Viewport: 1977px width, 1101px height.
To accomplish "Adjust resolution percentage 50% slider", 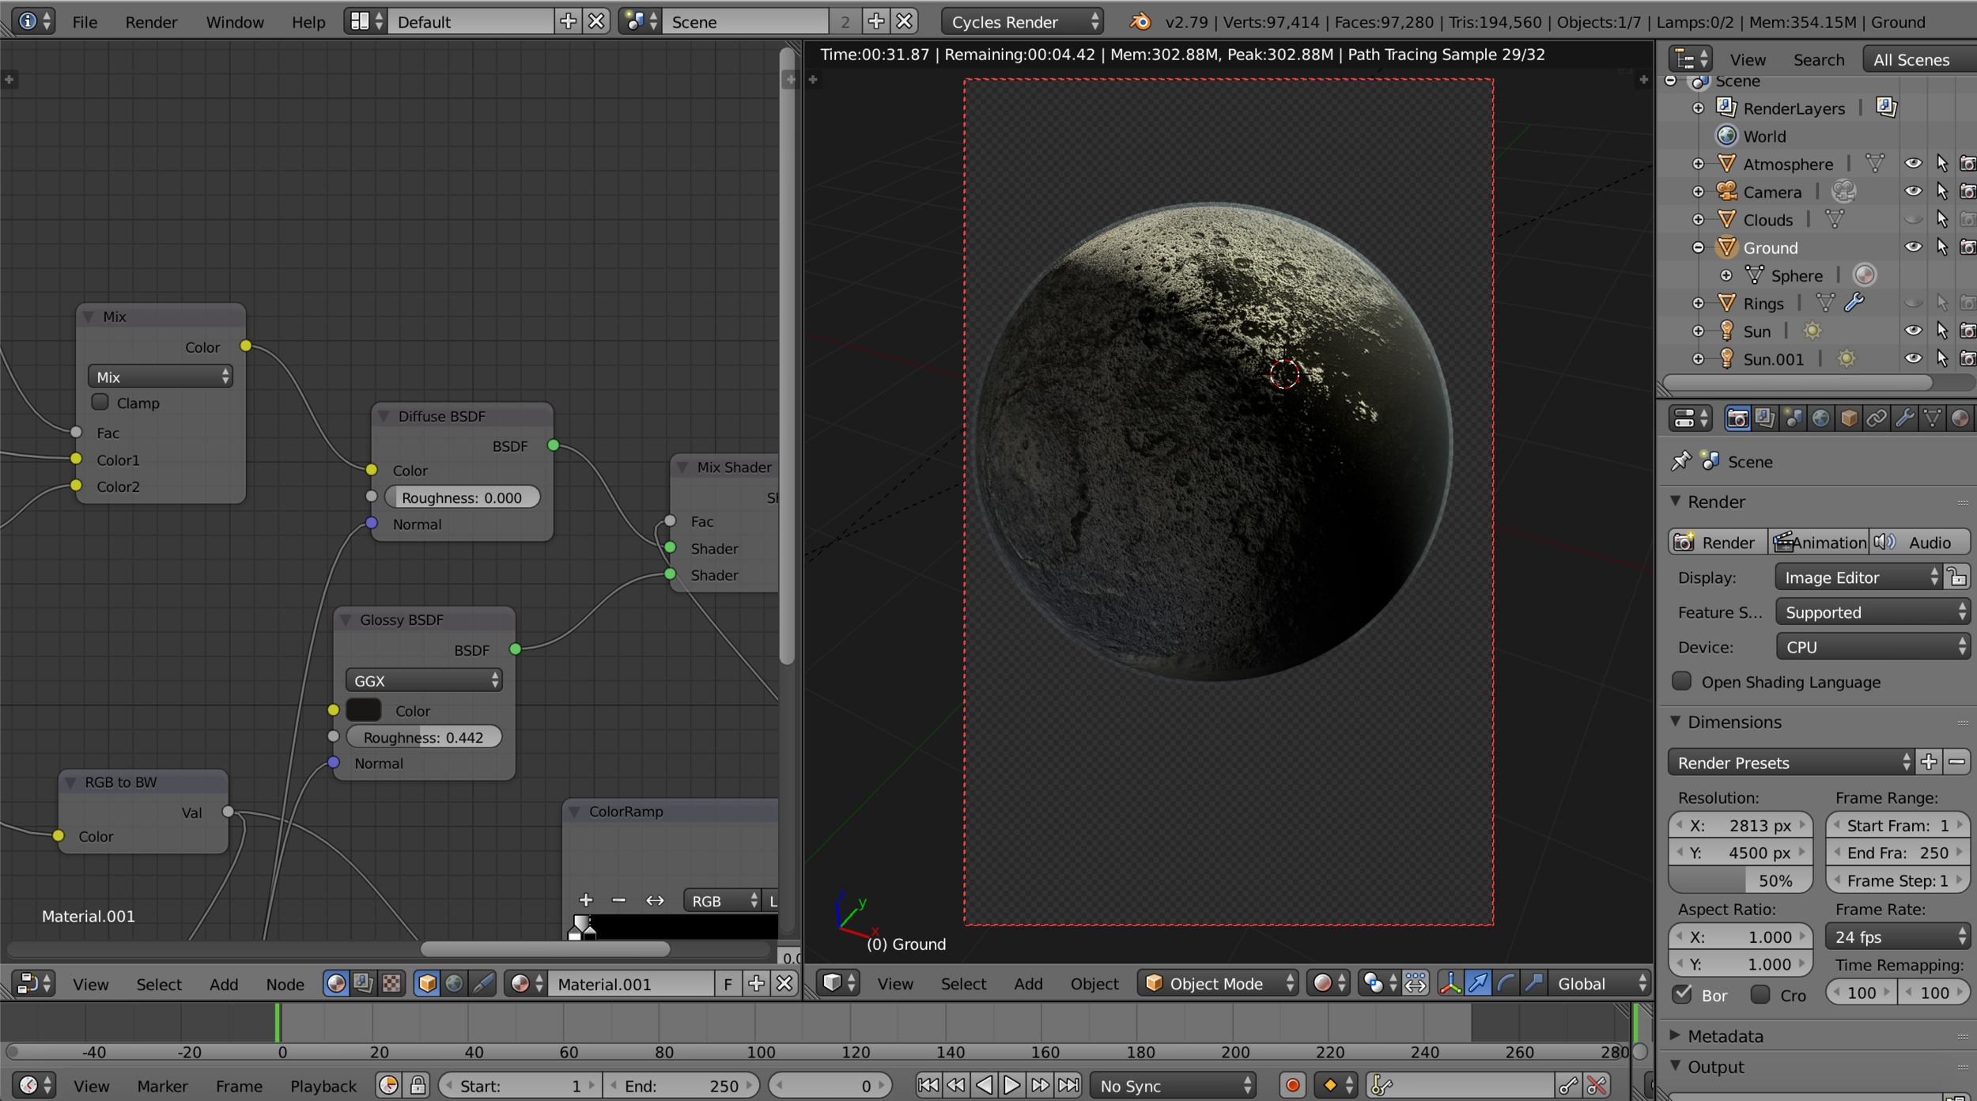I will coord(1740,880).
